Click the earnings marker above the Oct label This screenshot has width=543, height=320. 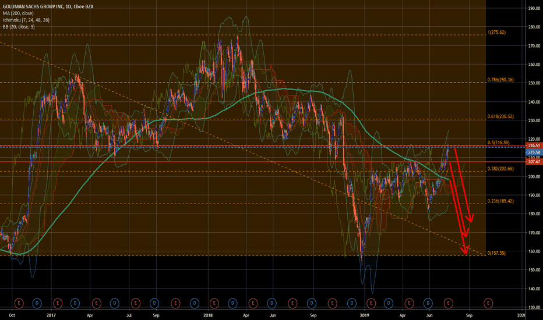click(x=19, y=303)
